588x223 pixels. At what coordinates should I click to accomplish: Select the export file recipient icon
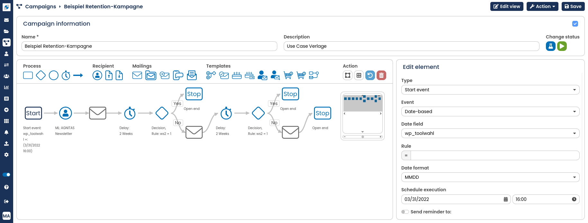(119, 75)
